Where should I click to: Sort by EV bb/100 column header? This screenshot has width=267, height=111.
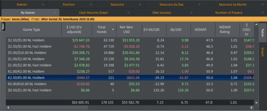[x=154, y=30]
